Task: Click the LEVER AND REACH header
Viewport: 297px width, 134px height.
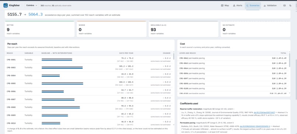Action: pos(188,53)
